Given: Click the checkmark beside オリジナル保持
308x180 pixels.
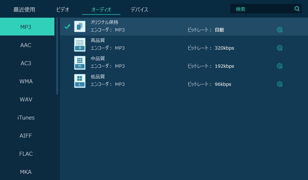Looking at the screenshot, I should tap(67, 26).
